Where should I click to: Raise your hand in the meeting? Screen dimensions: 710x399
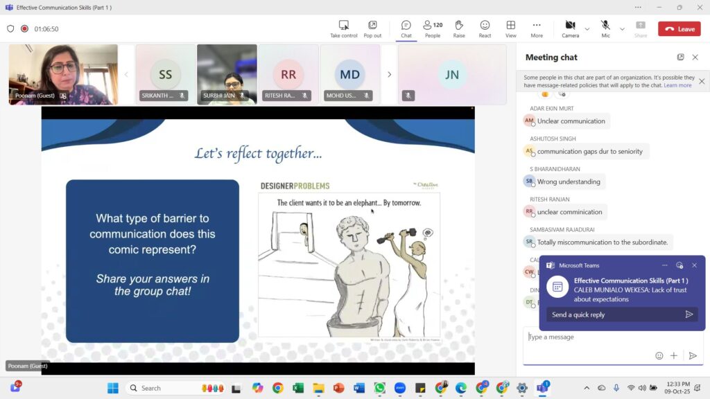[x=459, y=26]
